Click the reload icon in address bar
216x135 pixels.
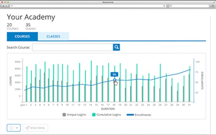point(164,6)
